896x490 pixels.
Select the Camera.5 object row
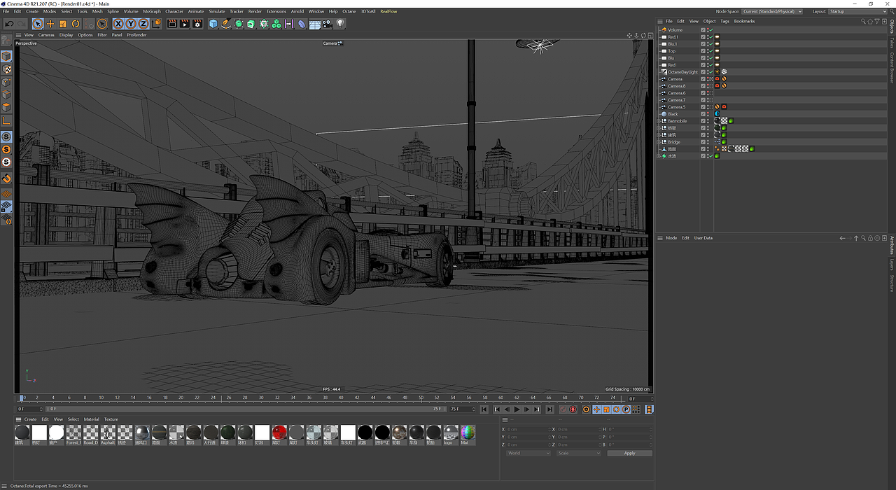pos(676,107)
